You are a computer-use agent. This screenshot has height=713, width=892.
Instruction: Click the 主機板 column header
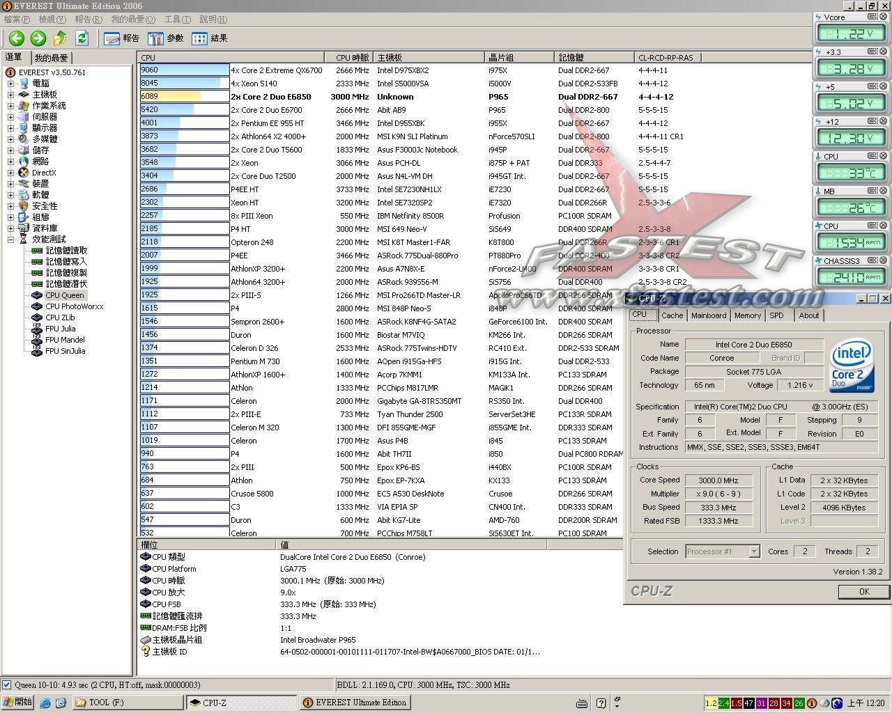(x=429, y=58)
